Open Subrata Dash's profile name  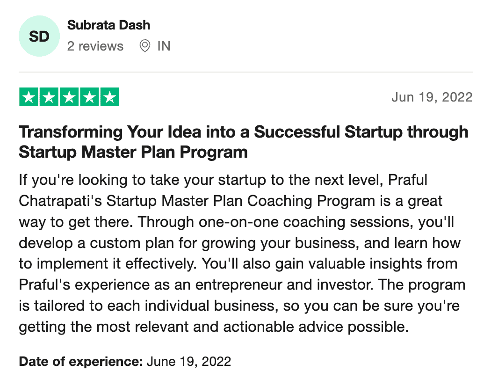[x=108, y=25]
